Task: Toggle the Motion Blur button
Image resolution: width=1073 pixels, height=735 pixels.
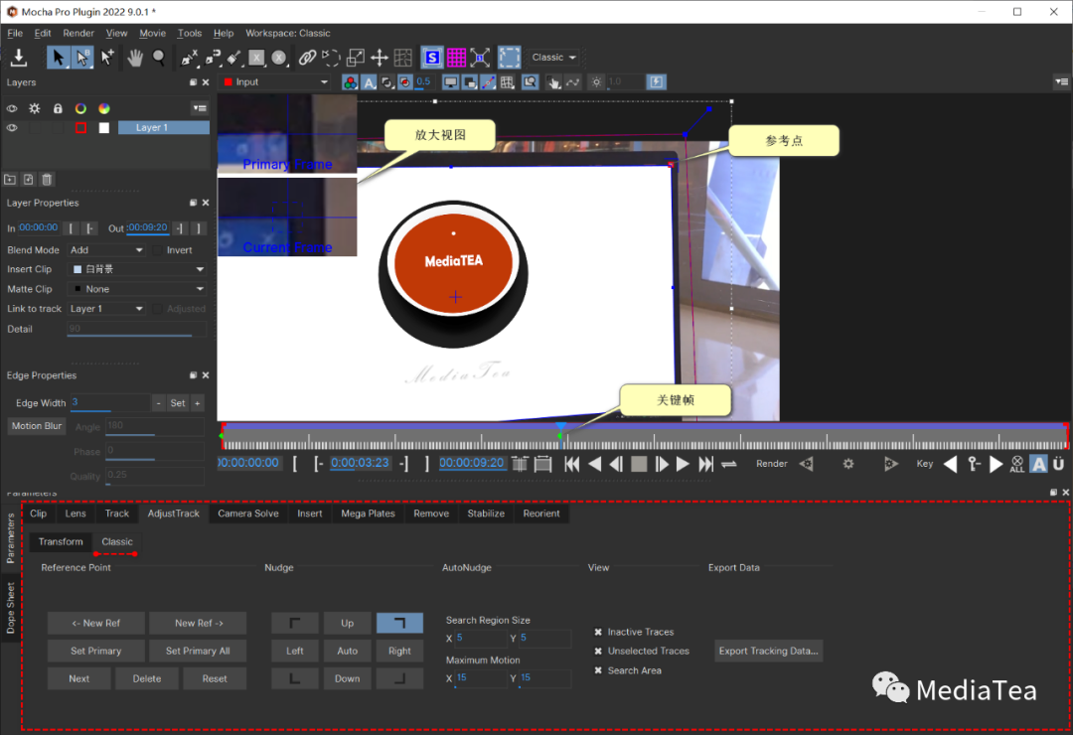Action: coord(37,426)
